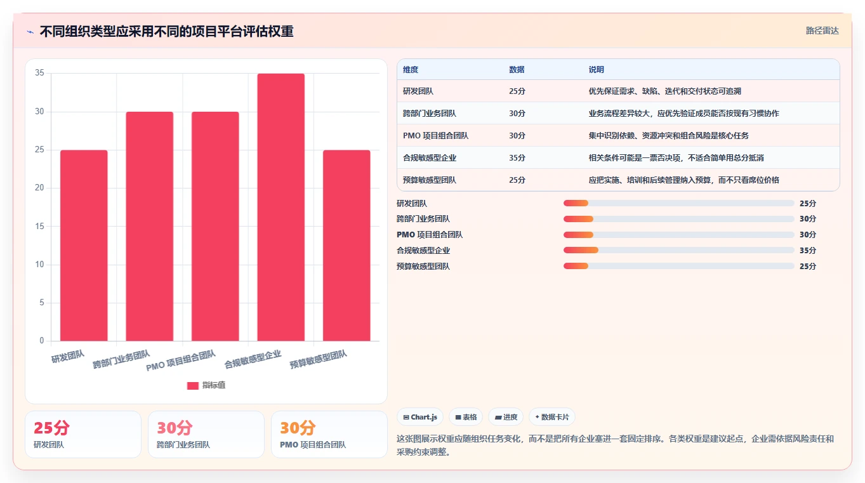Click the 合规敏感型企业 bar in the chart
Viewport: 865px width, 483px height.
[281, 208]
